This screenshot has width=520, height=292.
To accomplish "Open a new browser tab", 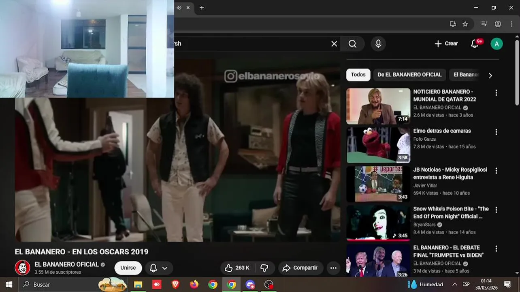I will pyautogui.click(x=202, y=8).
